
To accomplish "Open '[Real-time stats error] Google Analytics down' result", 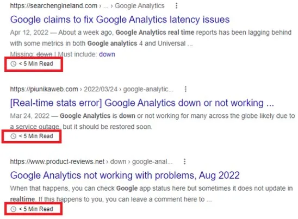I will pyautogui.click(x=142, y=103).
